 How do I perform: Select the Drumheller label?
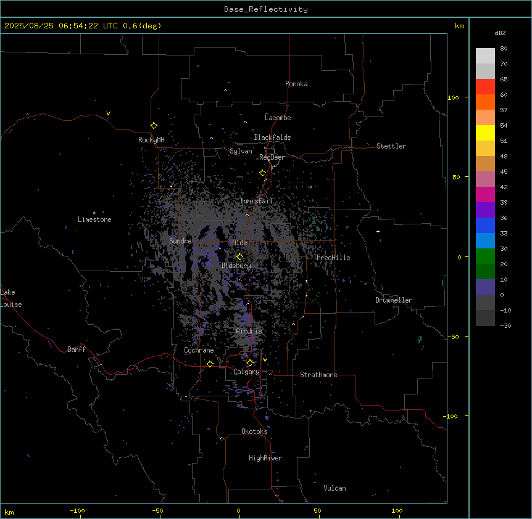coord(394,300)
